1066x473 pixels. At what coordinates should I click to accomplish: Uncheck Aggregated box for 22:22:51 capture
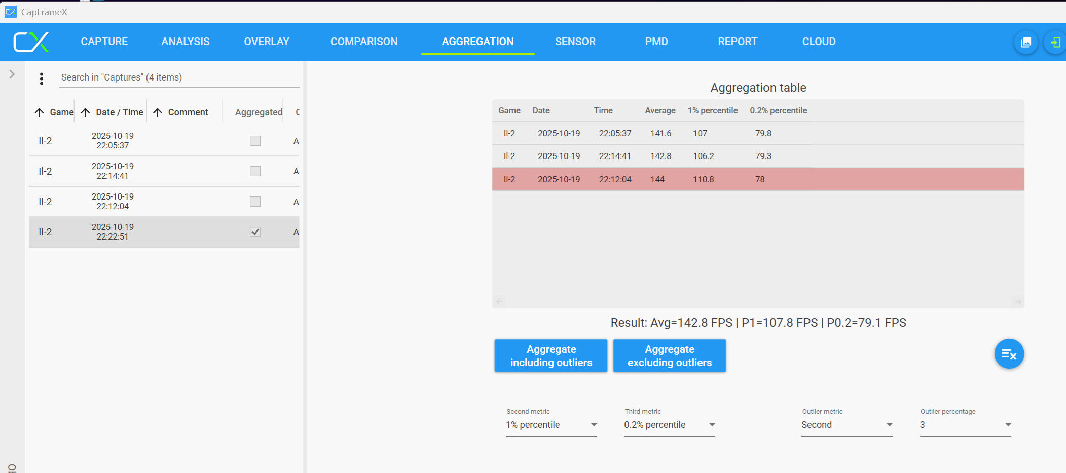[x=255, y=232]
